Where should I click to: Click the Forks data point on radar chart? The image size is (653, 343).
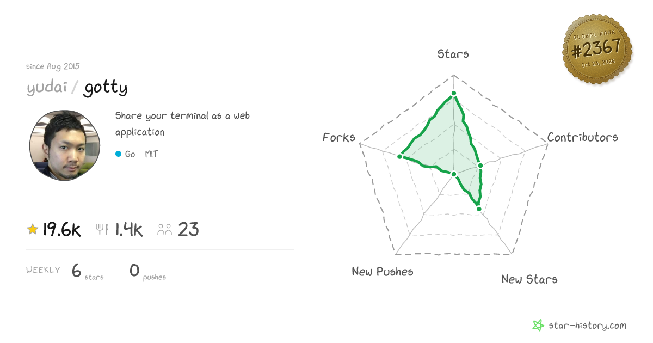(x=399, y=156)
